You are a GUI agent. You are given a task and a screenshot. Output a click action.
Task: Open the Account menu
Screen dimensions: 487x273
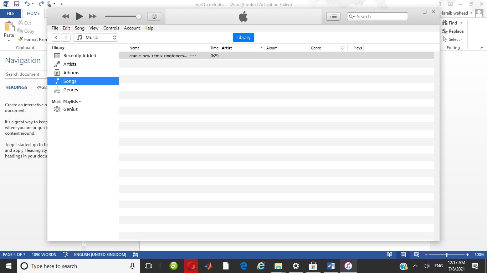click(132, 28)
